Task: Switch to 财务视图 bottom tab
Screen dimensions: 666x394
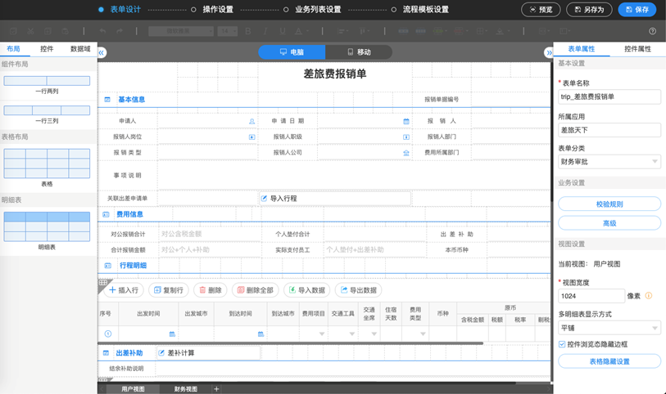Action: [186, 389]
